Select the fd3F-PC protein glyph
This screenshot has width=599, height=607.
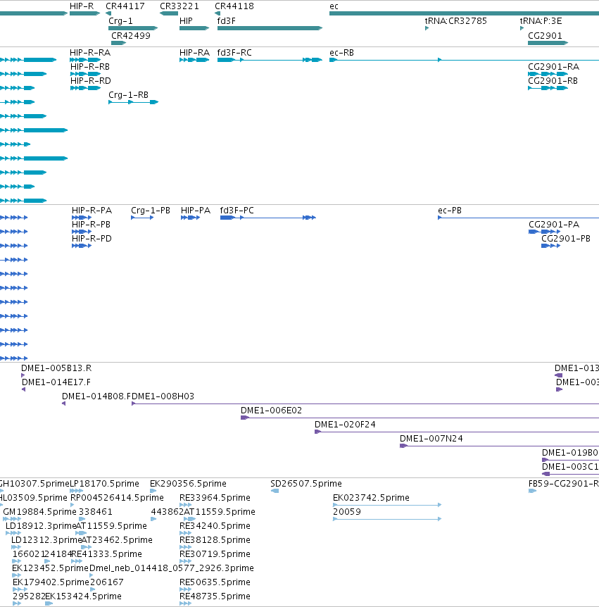pyautogui.click(x=268, y=218)
